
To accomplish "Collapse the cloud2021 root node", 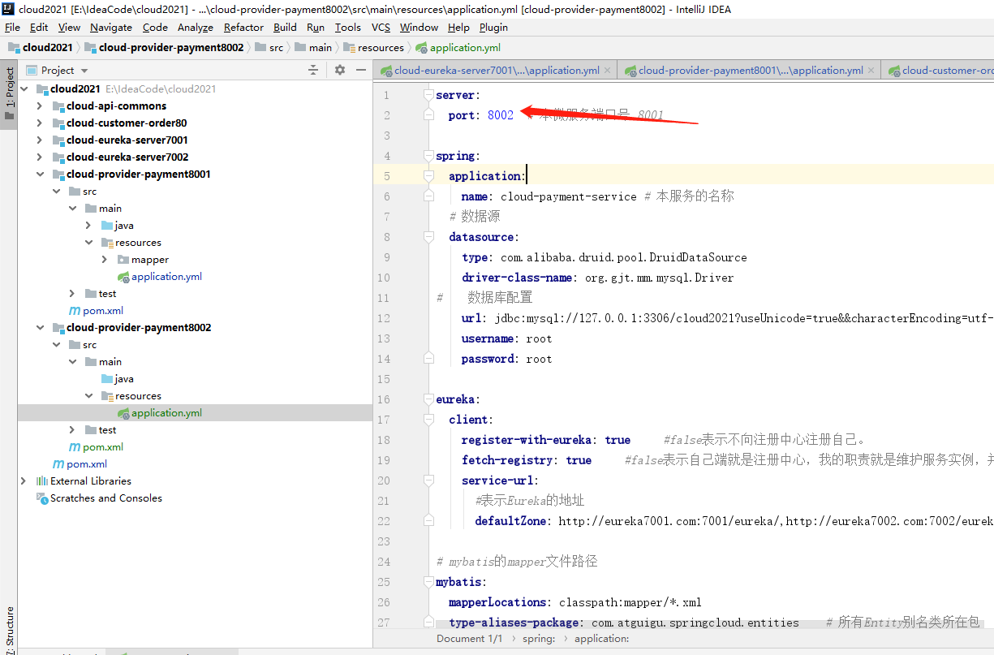I will pyautogui.click(x=24, y=89).
